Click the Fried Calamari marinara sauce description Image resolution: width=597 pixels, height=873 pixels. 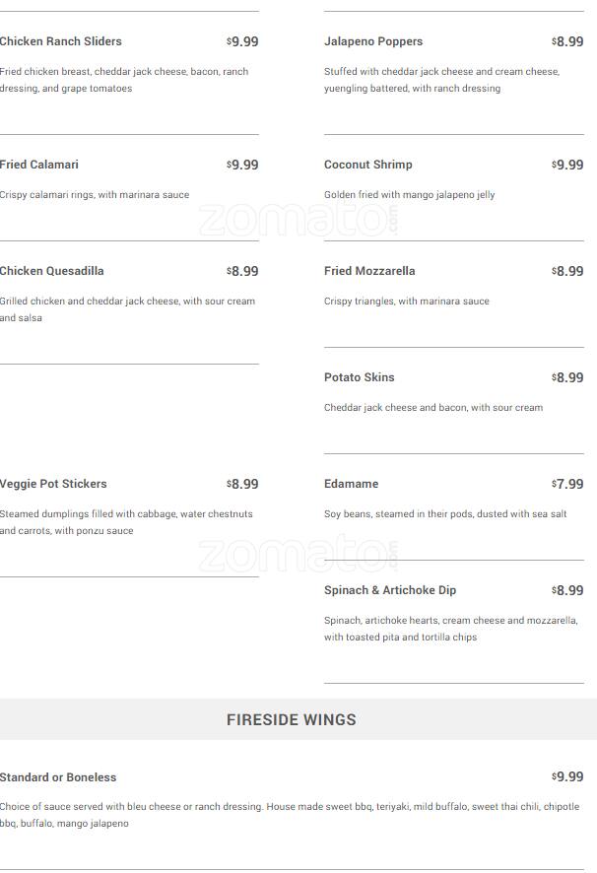(x=95, y=195)
